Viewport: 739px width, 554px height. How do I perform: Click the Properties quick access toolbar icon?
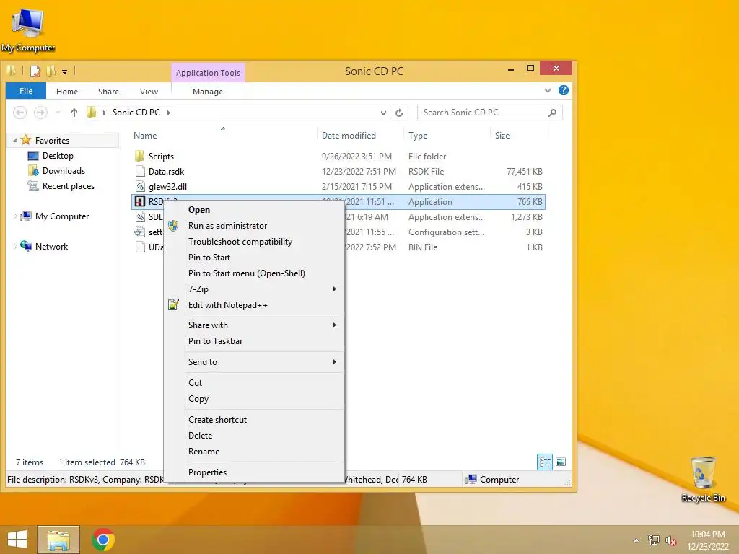coord(35,71)
